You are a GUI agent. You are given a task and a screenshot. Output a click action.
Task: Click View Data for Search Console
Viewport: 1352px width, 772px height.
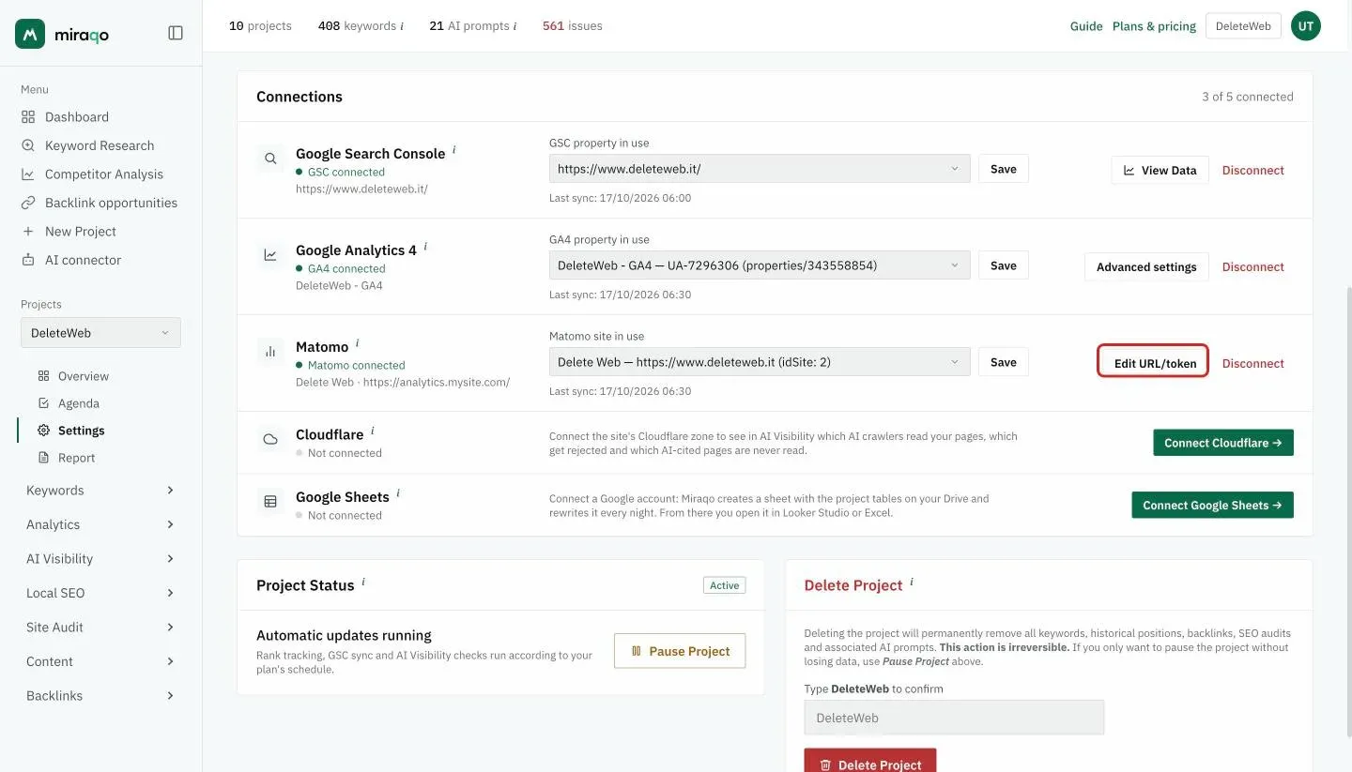(x=1160, y=170)
